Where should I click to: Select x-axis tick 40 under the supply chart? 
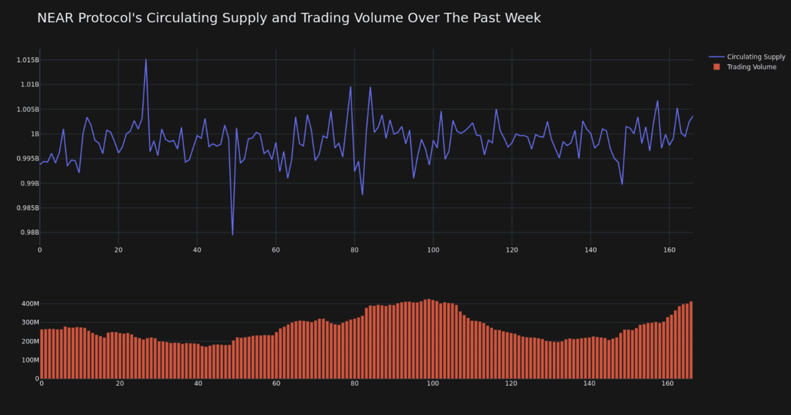[x=197, y=250]
